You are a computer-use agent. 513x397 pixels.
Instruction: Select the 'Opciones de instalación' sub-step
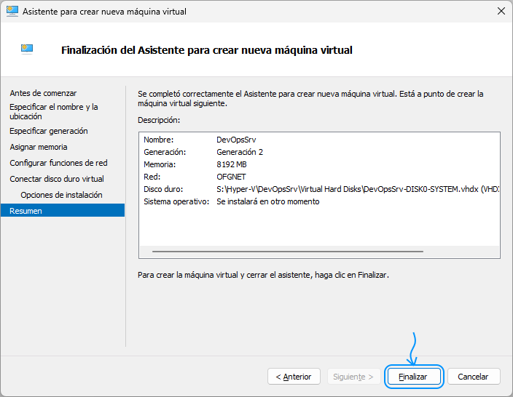coord(61,195)
